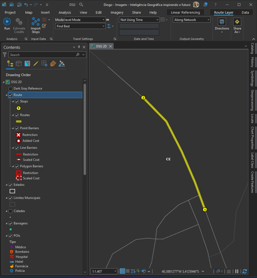Switch to the Linear Referencing tab

click(x=185, y=13)
